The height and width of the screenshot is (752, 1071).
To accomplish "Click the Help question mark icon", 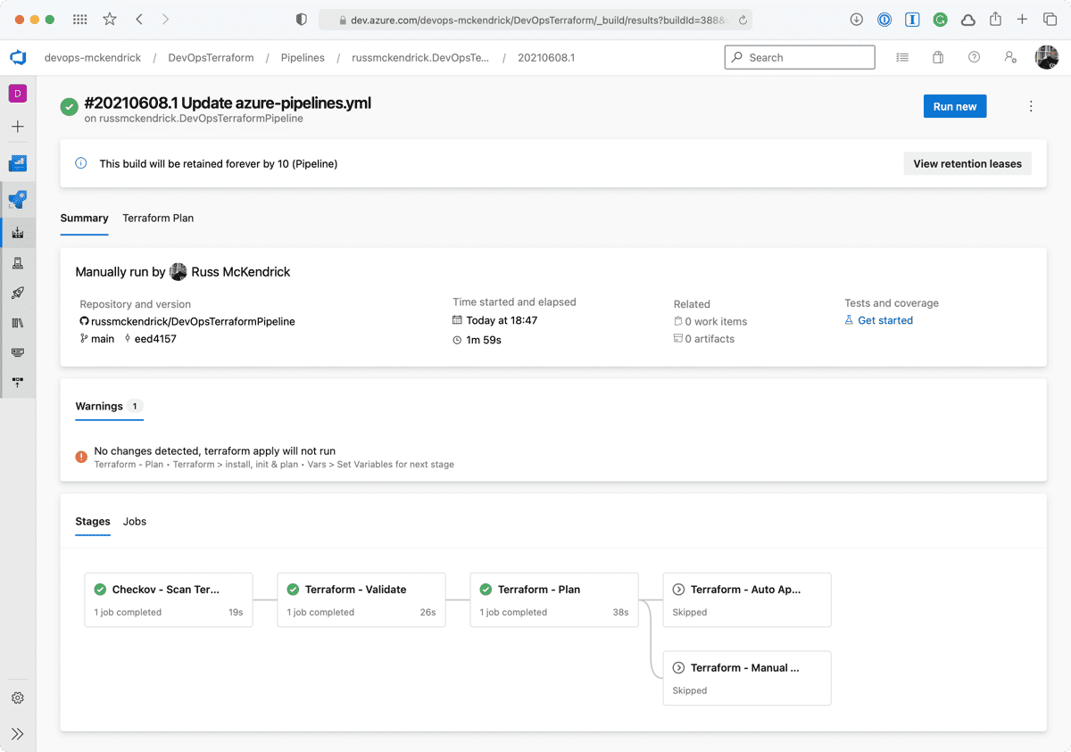I will pos(974,57).
